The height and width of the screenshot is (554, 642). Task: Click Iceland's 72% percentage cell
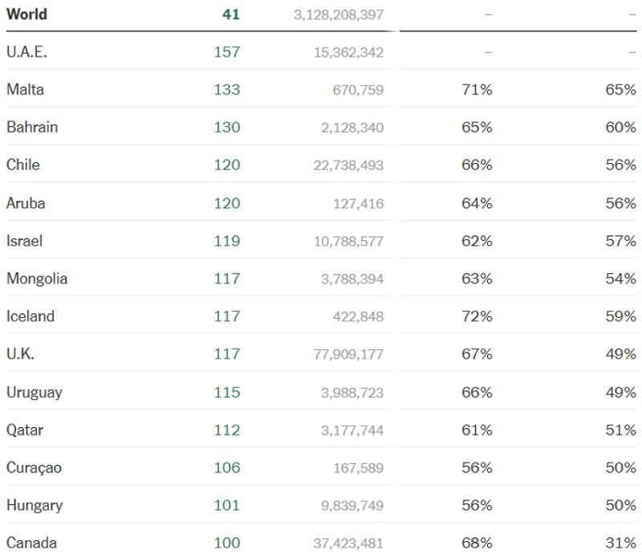[477, 316]
